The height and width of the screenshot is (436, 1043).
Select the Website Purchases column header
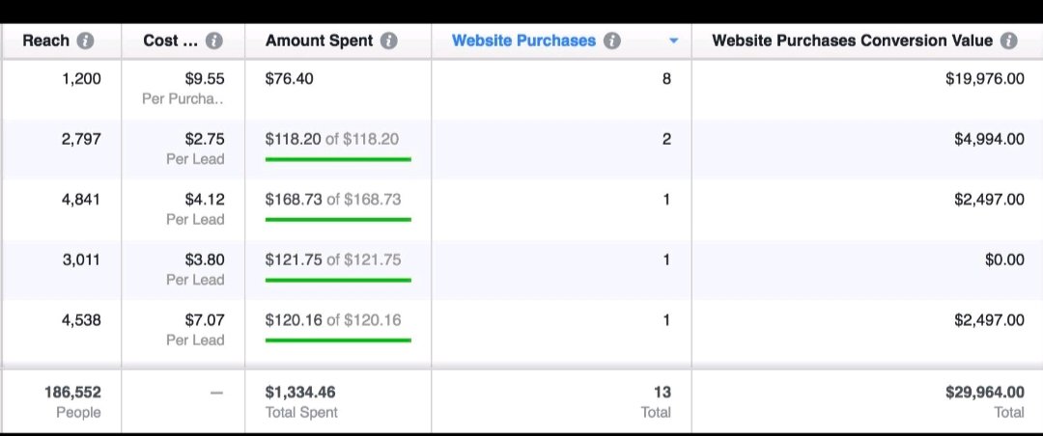523,41
